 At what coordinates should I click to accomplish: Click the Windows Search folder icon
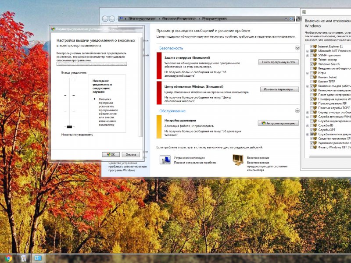315,64
